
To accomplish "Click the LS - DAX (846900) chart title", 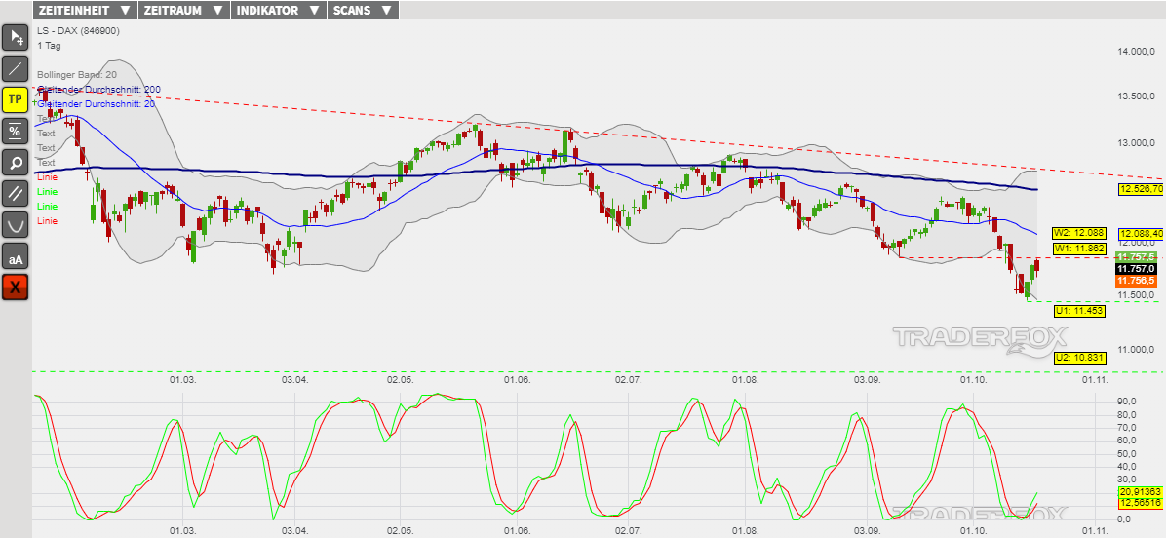I will [78, 30].
